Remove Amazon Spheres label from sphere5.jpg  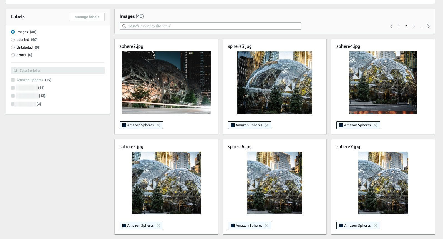158,226
